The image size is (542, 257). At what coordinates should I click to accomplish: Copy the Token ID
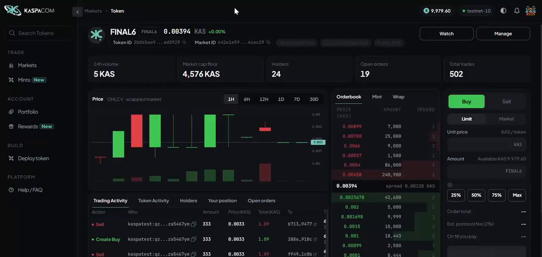[x=185, y=42]
